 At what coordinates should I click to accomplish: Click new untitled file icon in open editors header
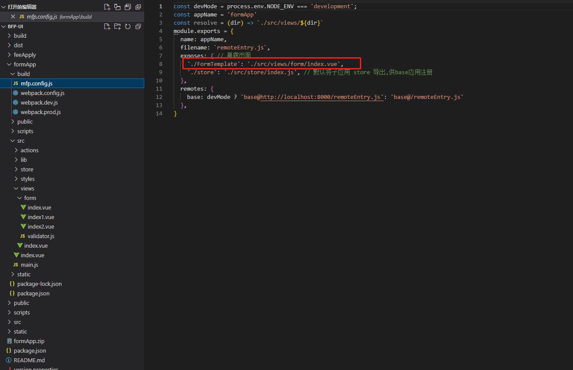[x=107, y=7]
